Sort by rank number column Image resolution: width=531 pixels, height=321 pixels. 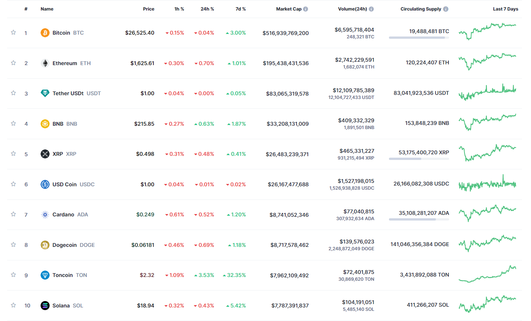pyautogui.click(x=26, y=9)
